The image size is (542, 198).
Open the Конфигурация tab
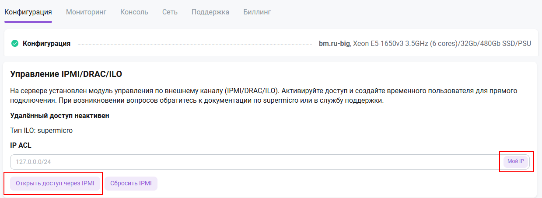click(x=28, y=12)
